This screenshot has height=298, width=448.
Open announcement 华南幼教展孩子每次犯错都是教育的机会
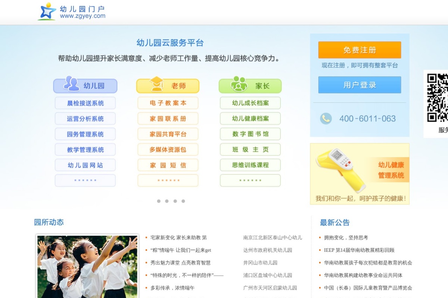click(368, 263)
